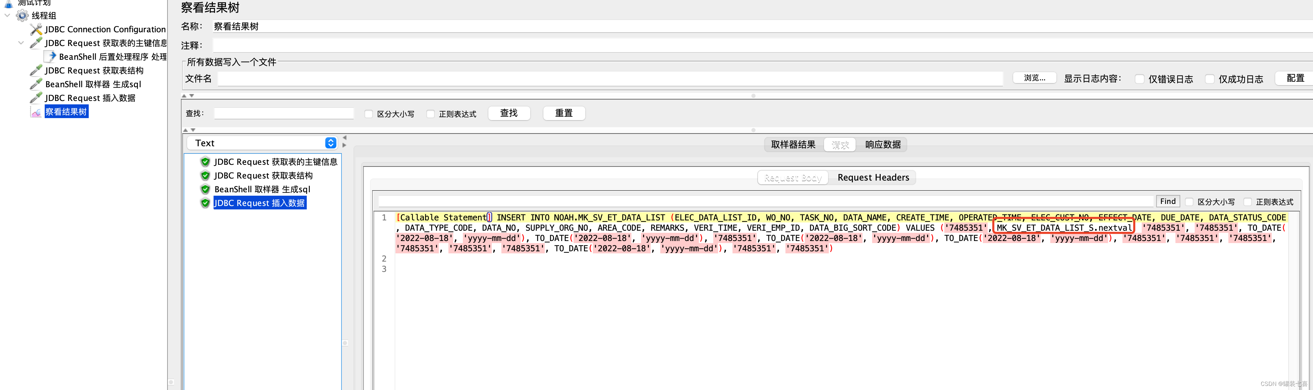The height and width of the screenshot is (390, 1313).
Task: Click the pipette icon of JDBC Request 插入数据 in the tree
Action: (36, 98)
